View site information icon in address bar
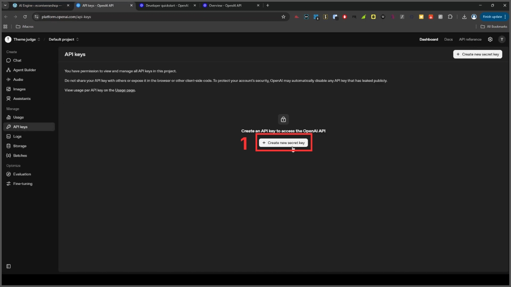This screenshot has height=287, width=511. (x=37, y=17)
